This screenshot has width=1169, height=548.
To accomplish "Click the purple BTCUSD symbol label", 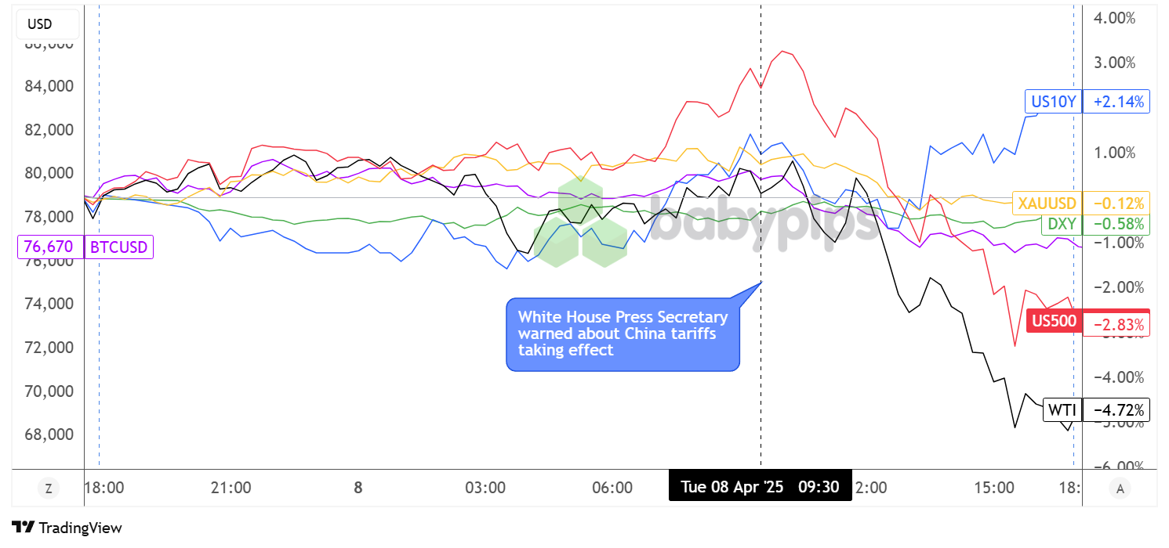I will coord(118,247).
